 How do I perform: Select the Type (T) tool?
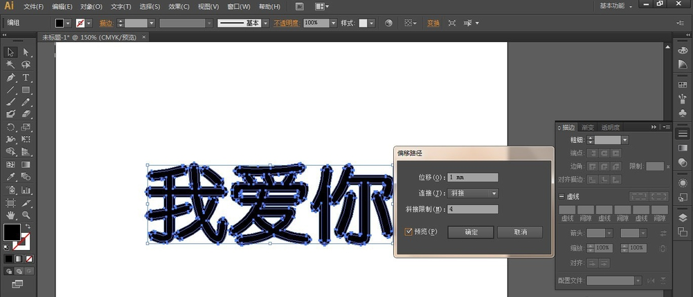click(x=26, y=77)
